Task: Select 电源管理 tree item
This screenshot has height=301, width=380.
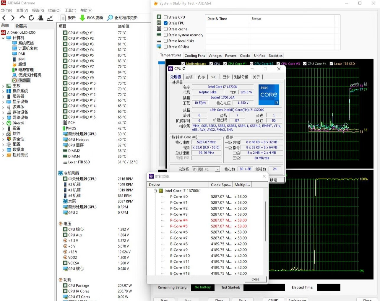Action: [26, 70]
